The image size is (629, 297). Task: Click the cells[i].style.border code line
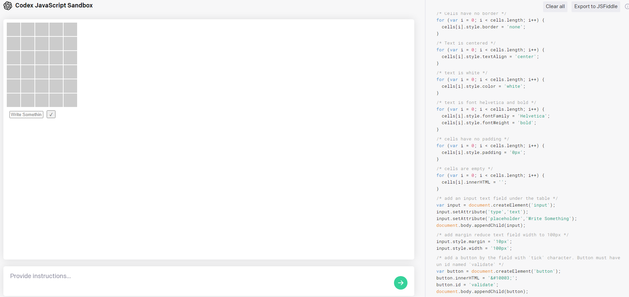484,27
